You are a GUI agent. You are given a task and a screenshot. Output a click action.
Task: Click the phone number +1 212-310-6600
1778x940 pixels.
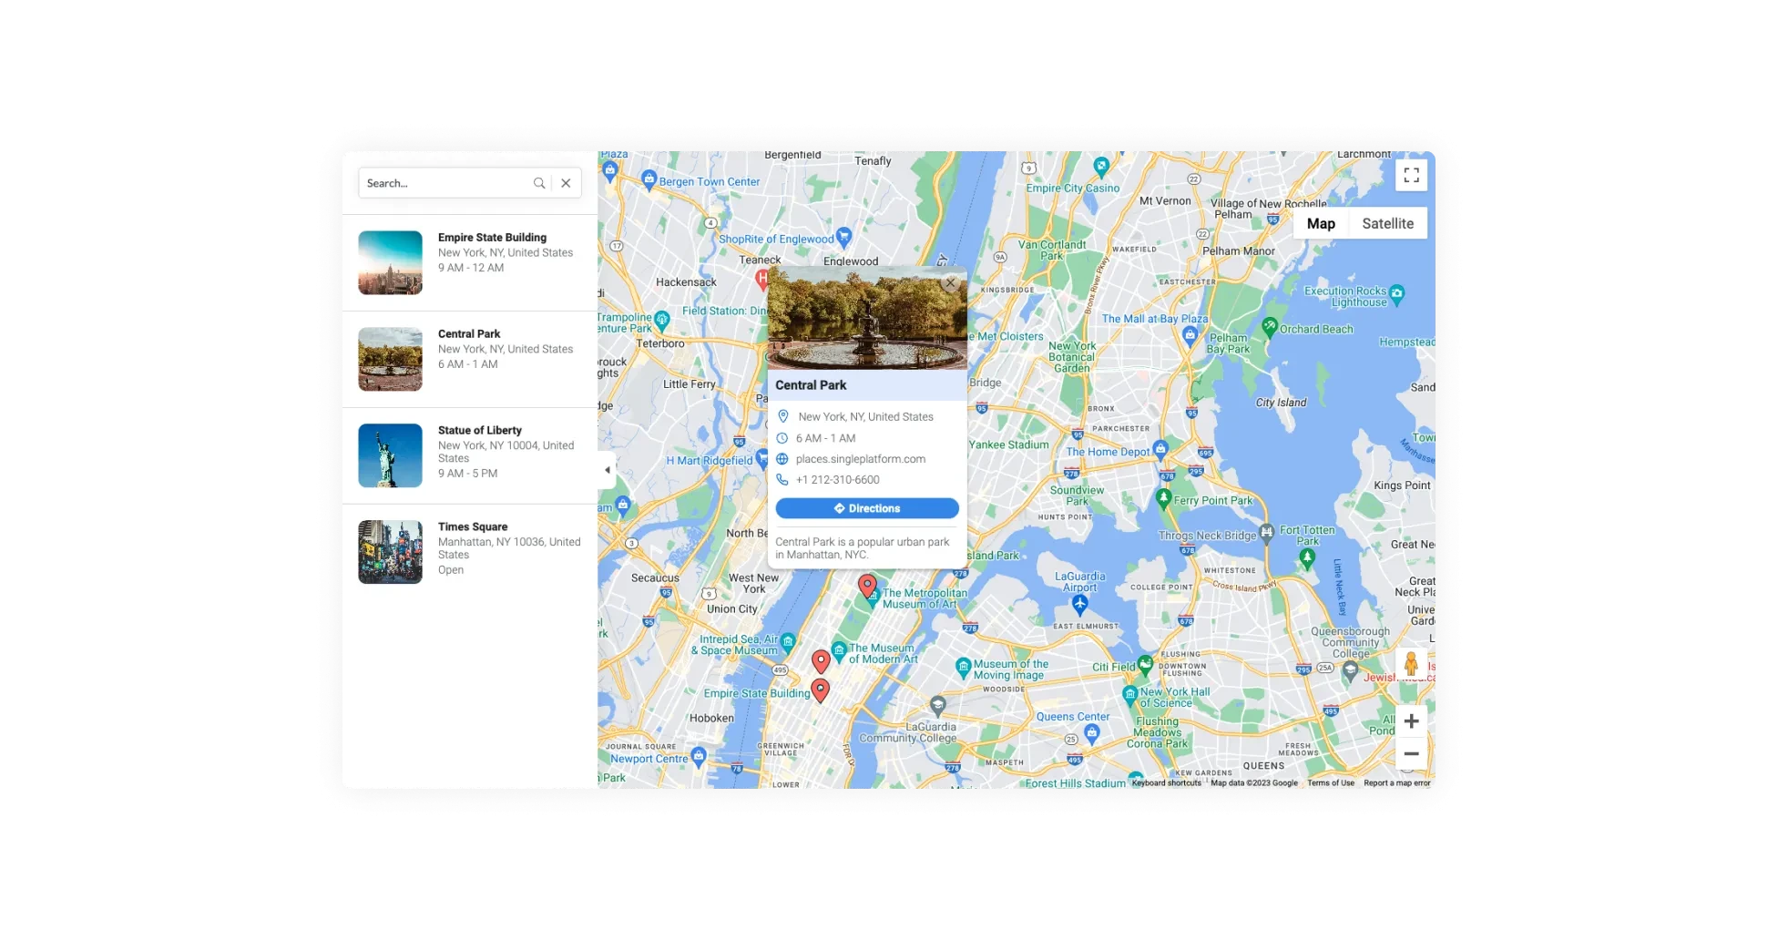click(x=838, y=480)
